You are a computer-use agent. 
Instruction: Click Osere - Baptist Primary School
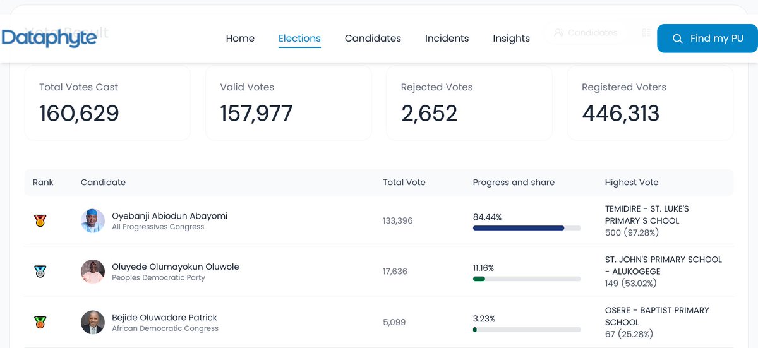click(x=657, y=316)
